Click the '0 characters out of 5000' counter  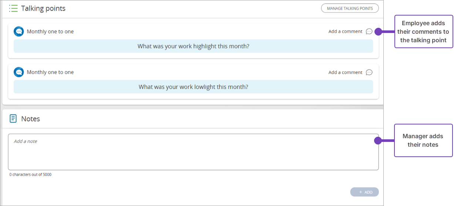(x=30, y=175)
